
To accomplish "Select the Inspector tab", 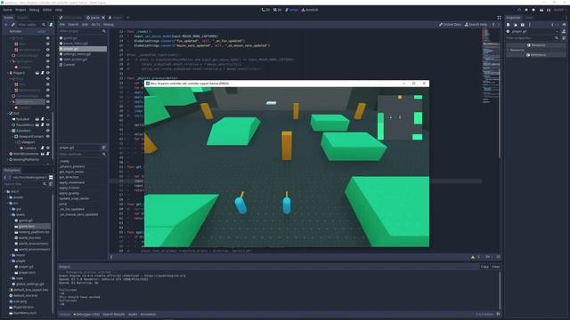I will [x=513, y=18].
